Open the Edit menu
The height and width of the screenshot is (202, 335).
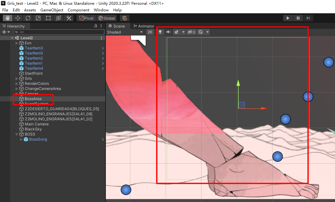(x=16, y=10)
